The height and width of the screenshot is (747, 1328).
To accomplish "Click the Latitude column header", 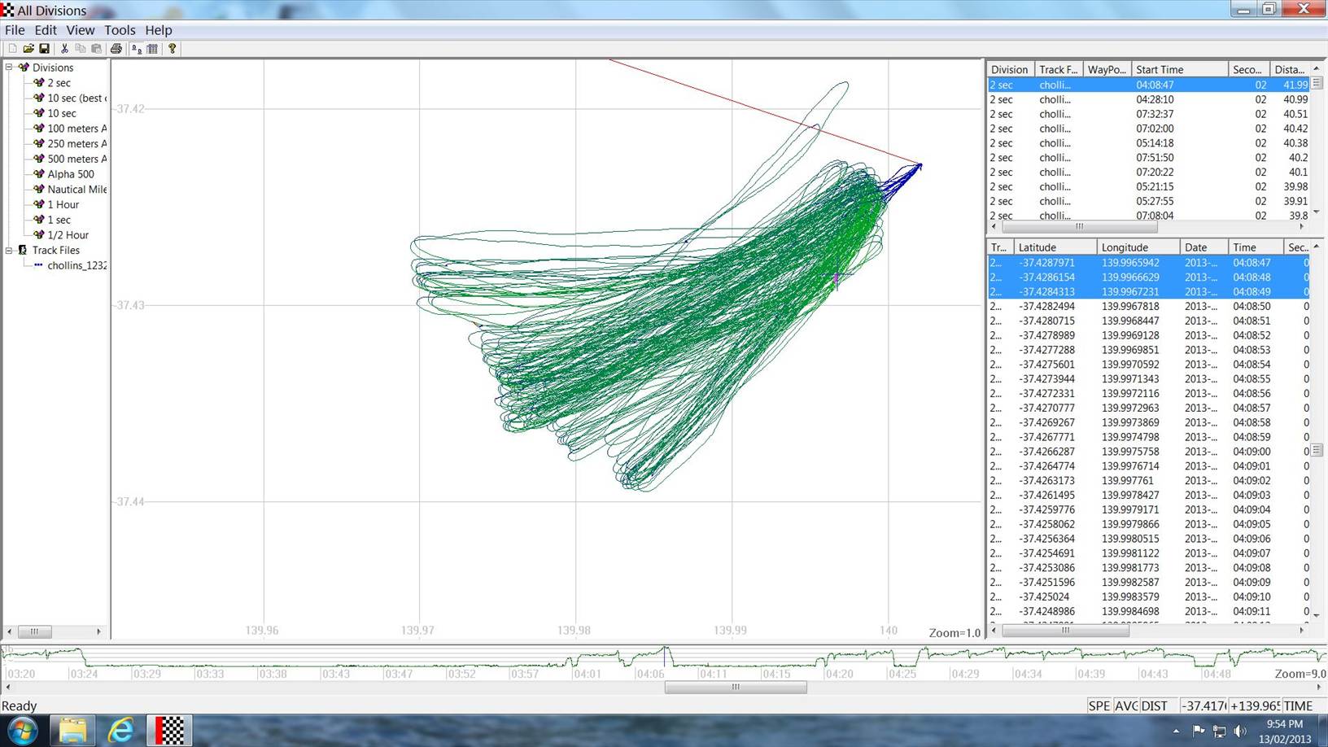I will click(1054, 247).
